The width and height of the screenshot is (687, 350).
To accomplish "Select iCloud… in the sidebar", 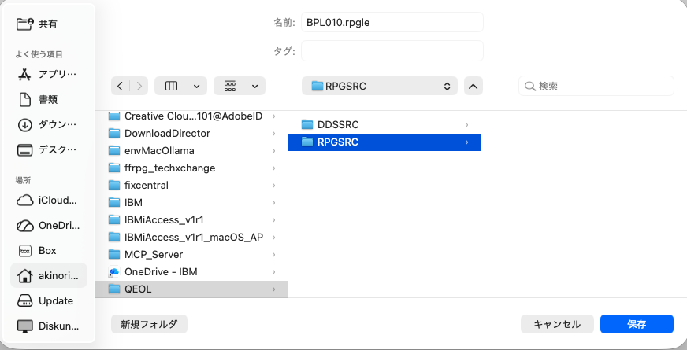I will [48, 201].
